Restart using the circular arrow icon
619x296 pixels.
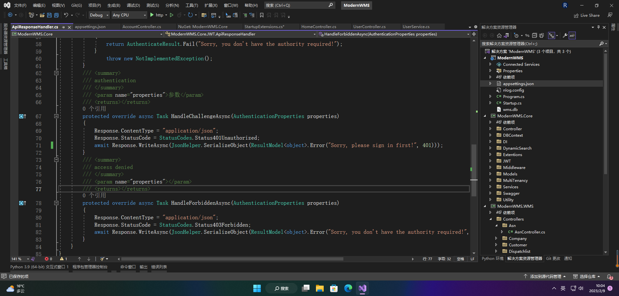click(190, 15)
